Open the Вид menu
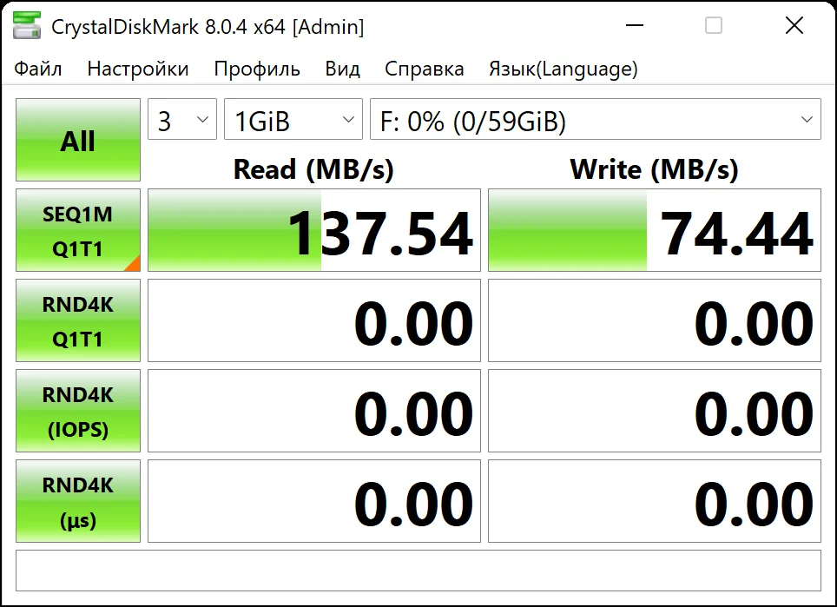The height and width of the screenshot is (607, 837). pyautogui.click(x=342, y=69)
